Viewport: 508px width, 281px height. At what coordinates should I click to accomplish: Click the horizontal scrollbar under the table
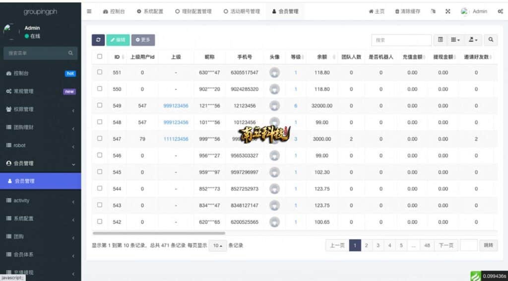pyautogui.click(x=159, y=233)
